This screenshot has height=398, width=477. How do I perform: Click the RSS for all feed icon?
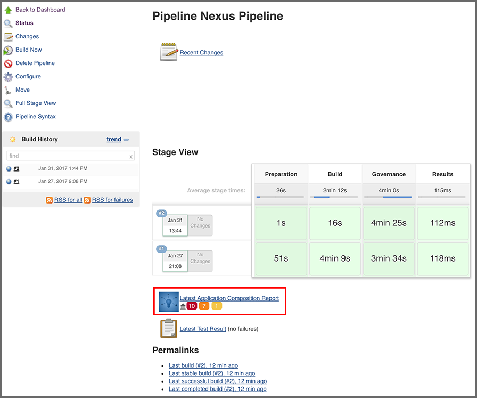click(x=50, y=200)
